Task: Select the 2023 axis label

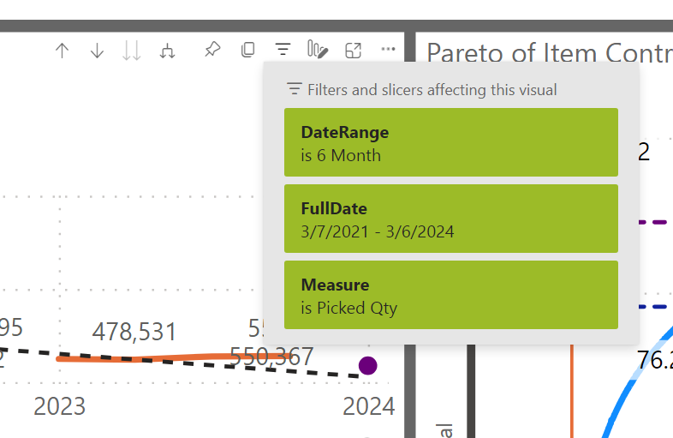Action: (59, 405)
